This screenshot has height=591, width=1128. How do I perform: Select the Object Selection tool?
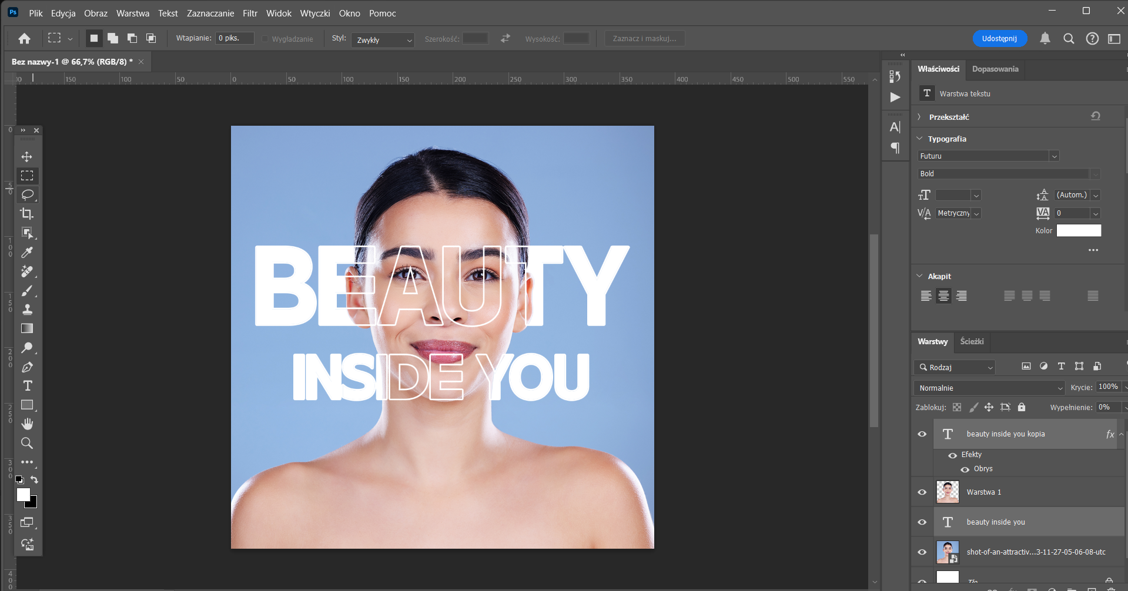(27, 233)
